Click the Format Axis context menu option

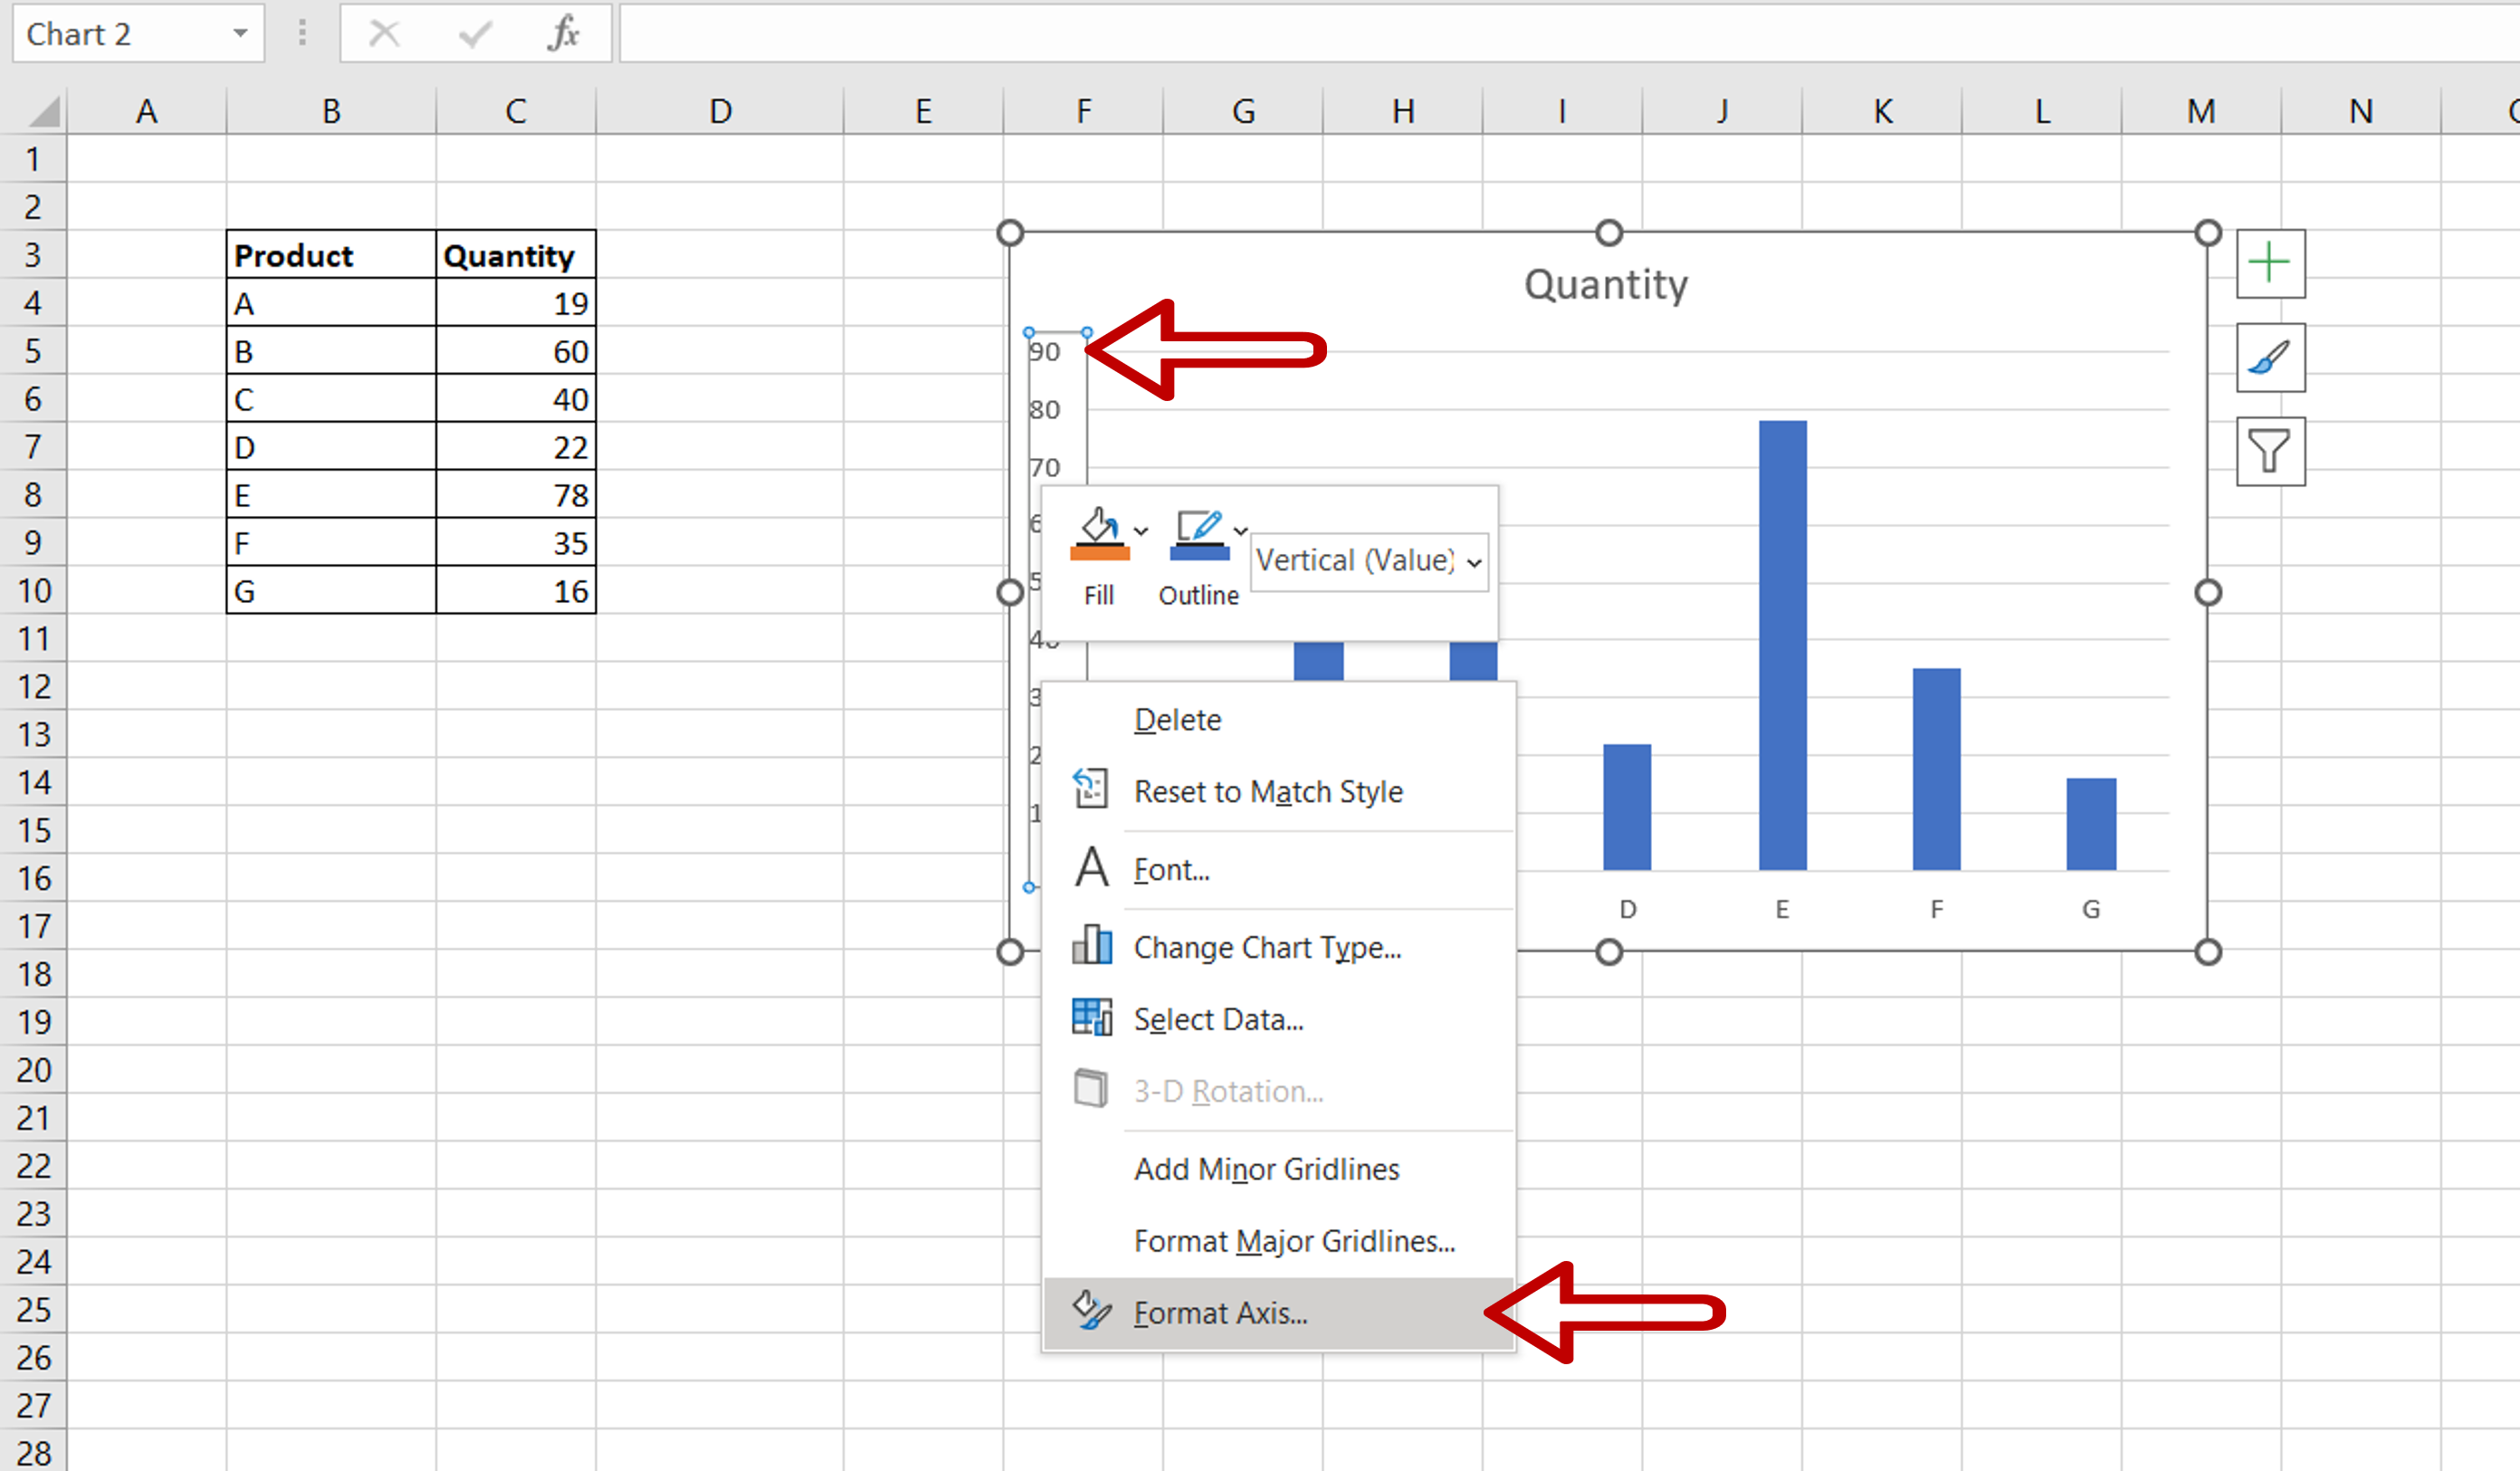[x=1220, y=1312]
